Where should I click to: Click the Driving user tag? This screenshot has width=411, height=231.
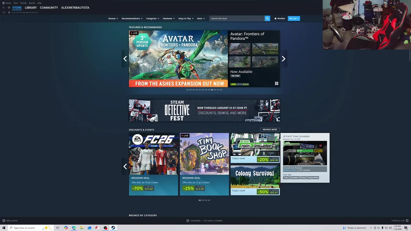coord(303,177)
